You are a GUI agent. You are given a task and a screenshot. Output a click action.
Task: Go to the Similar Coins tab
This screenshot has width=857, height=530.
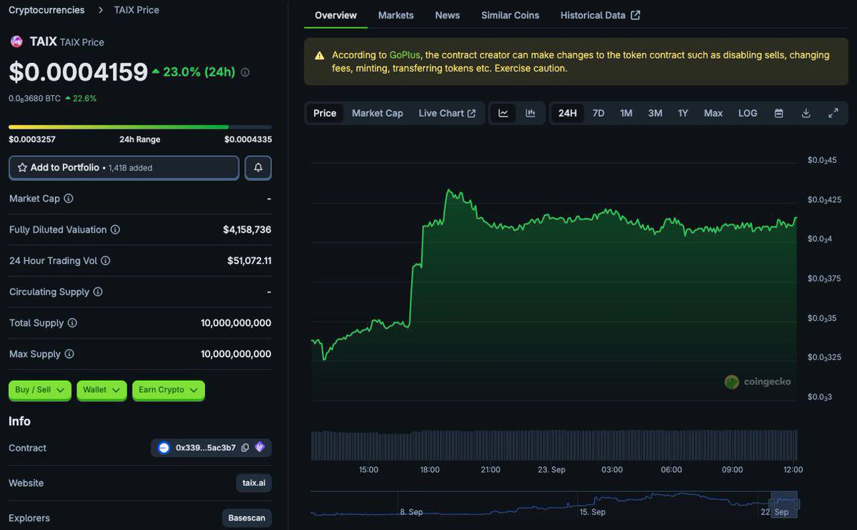coord(510,15)
